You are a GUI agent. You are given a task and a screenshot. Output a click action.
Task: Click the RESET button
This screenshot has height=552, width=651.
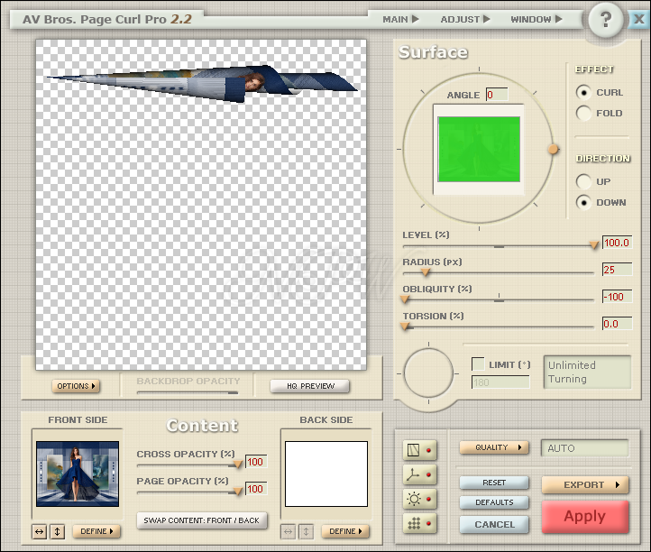[x=494, y=483]
